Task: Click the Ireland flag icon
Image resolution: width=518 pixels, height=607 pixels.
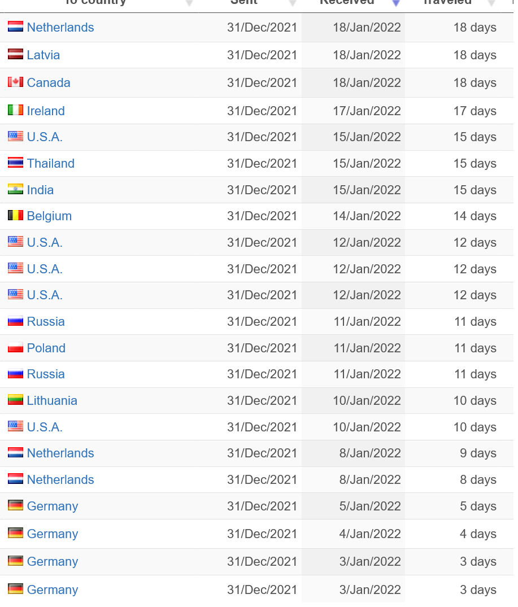Action: (15, 110)
